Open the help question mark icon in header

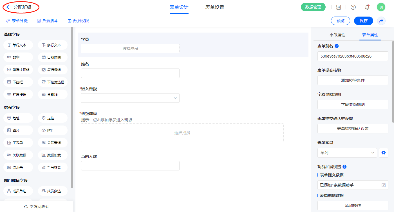coord(353,7)
